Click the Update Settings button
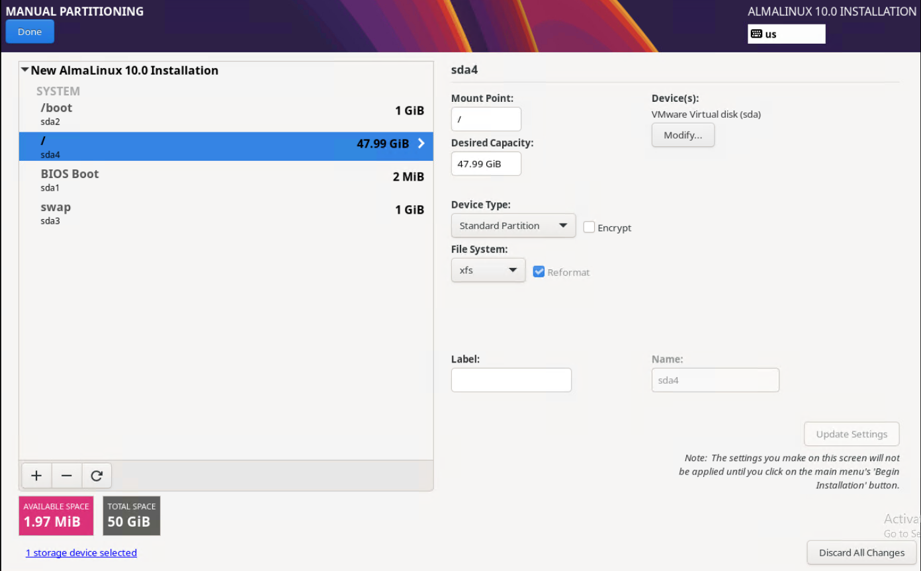This screenshot has height=571, width=921. point(852,434)
